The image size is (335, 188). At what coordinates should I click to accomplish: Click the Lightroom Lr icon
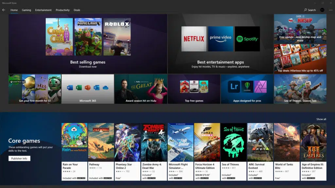tap(234, 86)
